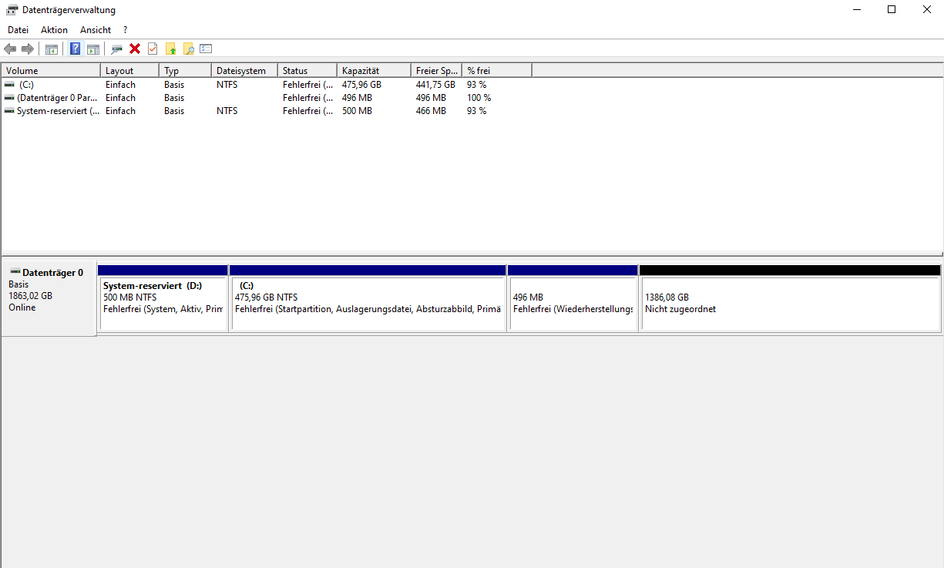
Task: Open the Ansicht menu
Action: coord(95,29)
